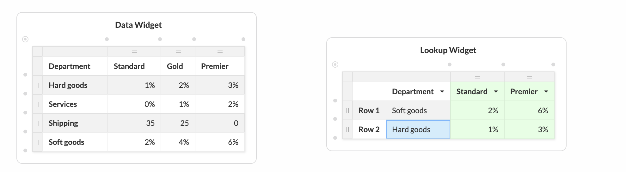
Task: Click the column handle above Data Widget Standard
Action: pyautogui.click(x=134, y=52)
